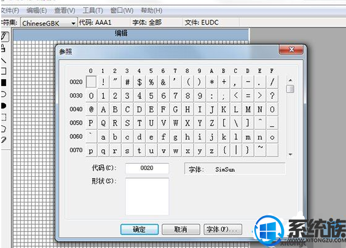Screen dimensions: 346x248
Task: Select the Hollow Rectangle tool
Action: [4, 71]
